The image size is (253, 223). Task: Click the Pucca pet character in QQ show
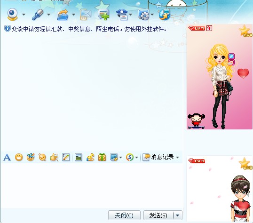(196, 121)
